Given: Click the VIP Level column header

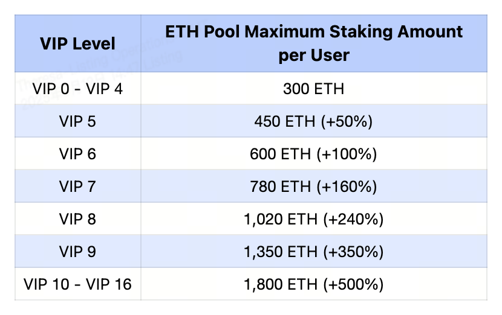Looking at the screenshot, I should click(77, 43).
